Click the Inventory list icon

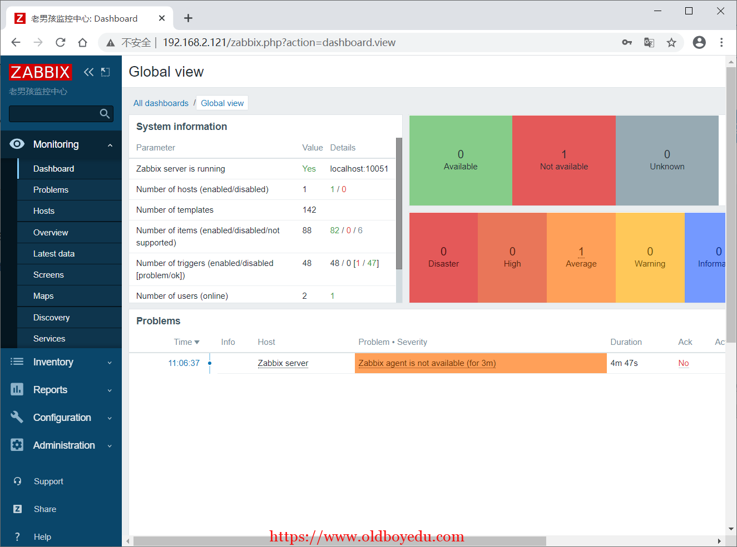click(17, 362)
